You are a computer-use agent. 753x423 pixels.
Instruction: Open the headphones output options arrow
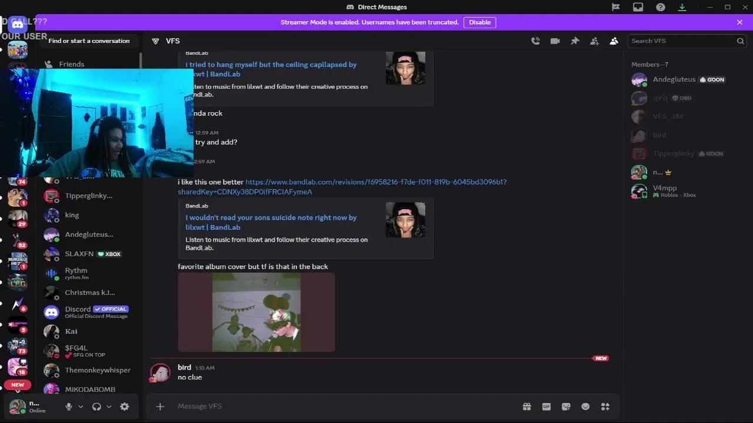click(109, 407)
